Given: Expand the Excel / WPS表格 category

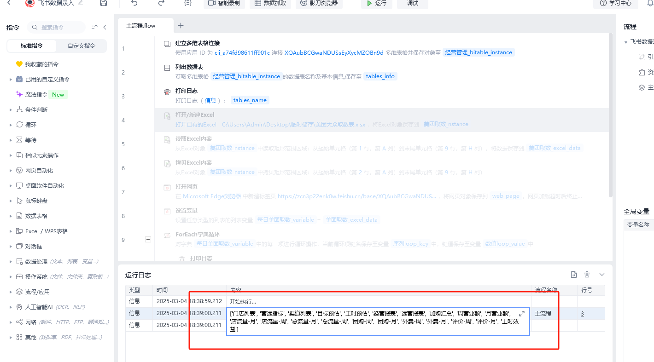Looking at the screenshot, I should [11, 231].
